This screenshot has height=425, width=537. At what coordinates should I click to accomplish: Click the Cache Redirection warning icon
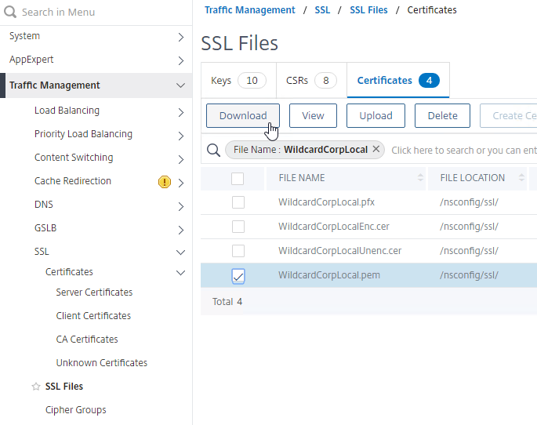point(164,182)
